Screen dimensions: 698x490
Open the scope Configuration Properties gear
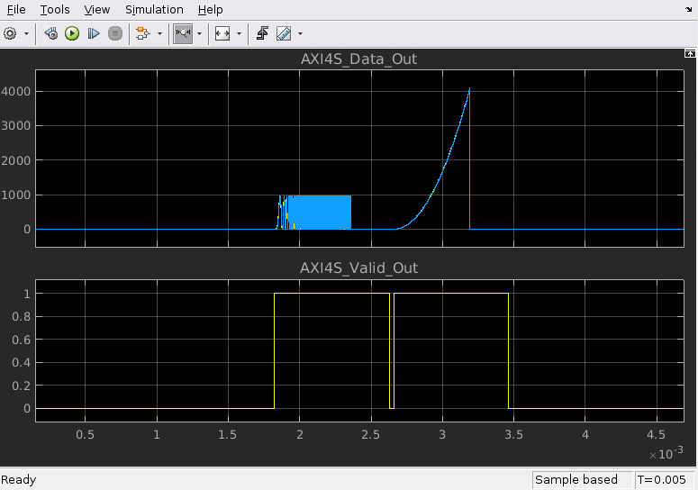(10, 33)
